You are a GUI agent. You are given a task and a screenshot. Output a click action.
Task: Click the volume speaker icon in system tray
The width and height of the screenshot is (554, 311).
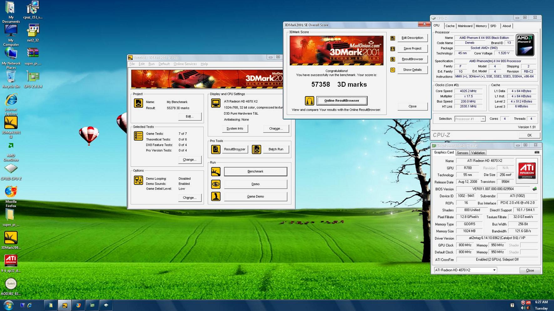(523, 308)
